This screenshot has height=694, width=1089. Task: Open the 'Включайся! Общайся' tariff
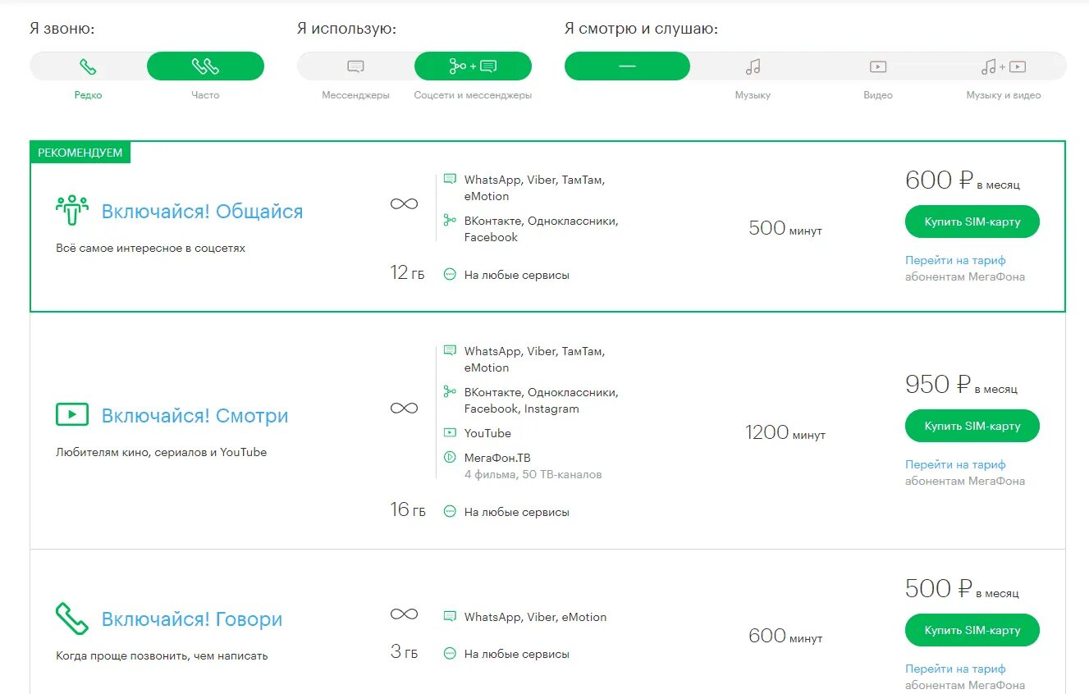click(202, 212)
